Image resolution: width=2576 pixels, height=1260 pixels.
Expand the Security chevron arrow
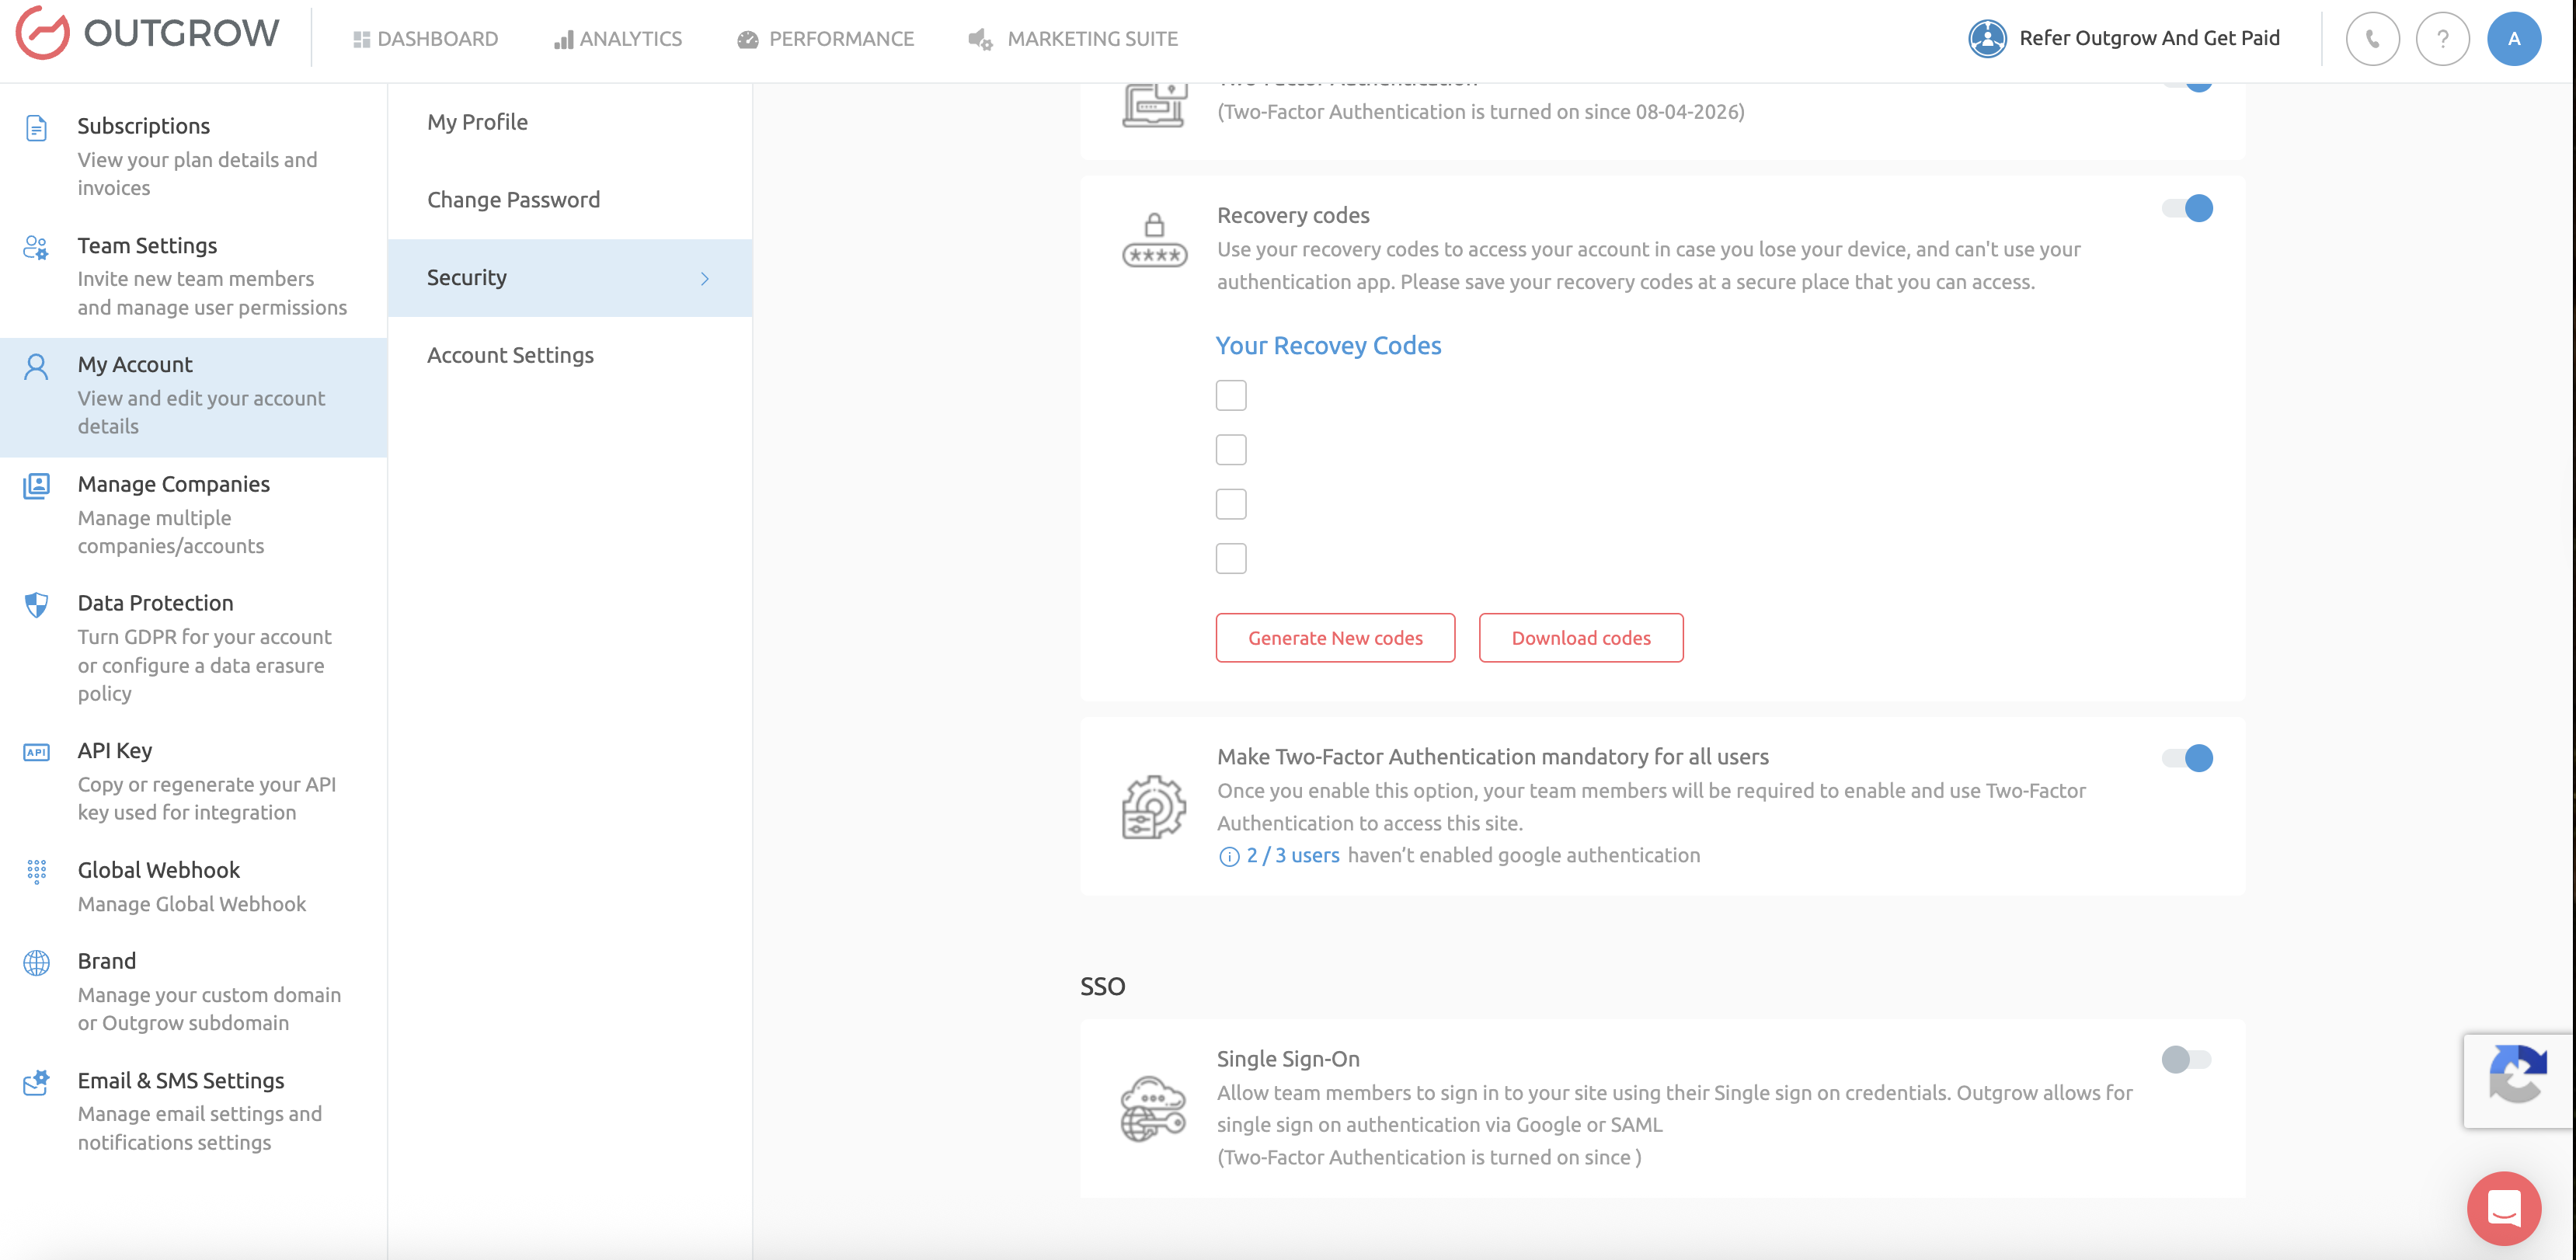(705, 279)
